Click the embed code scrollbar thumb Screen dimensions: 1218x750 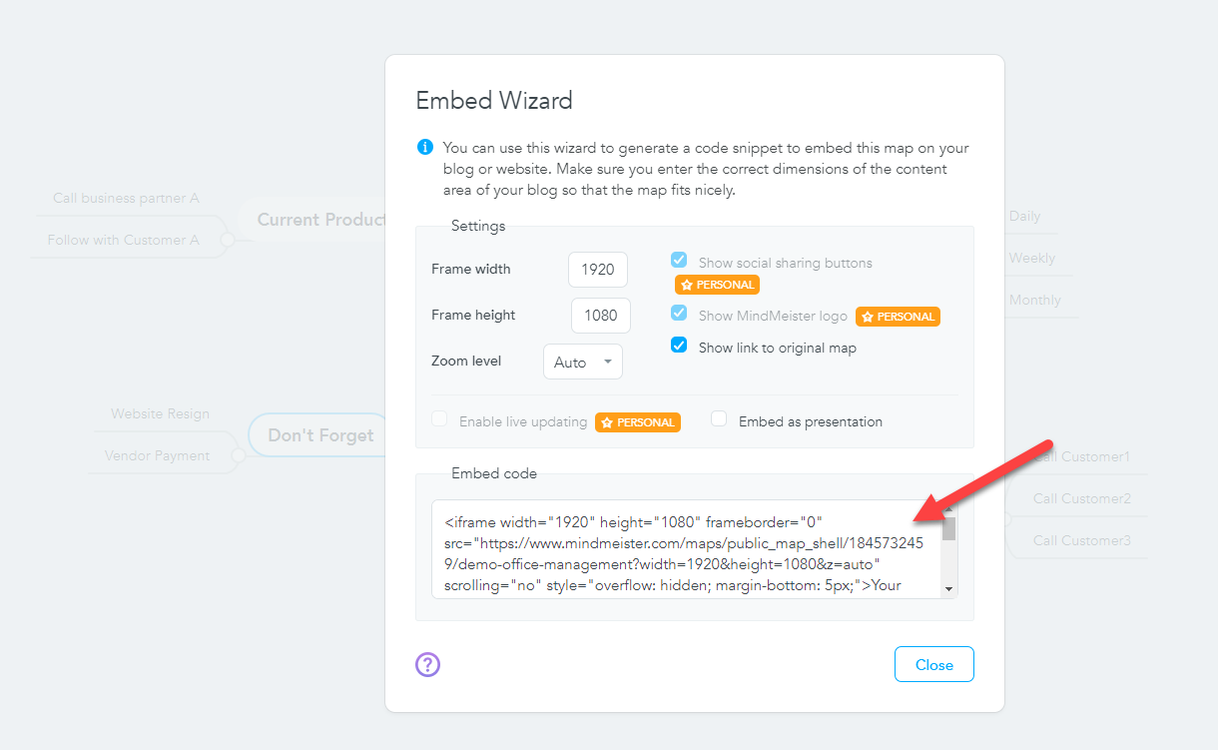[949, 528]
